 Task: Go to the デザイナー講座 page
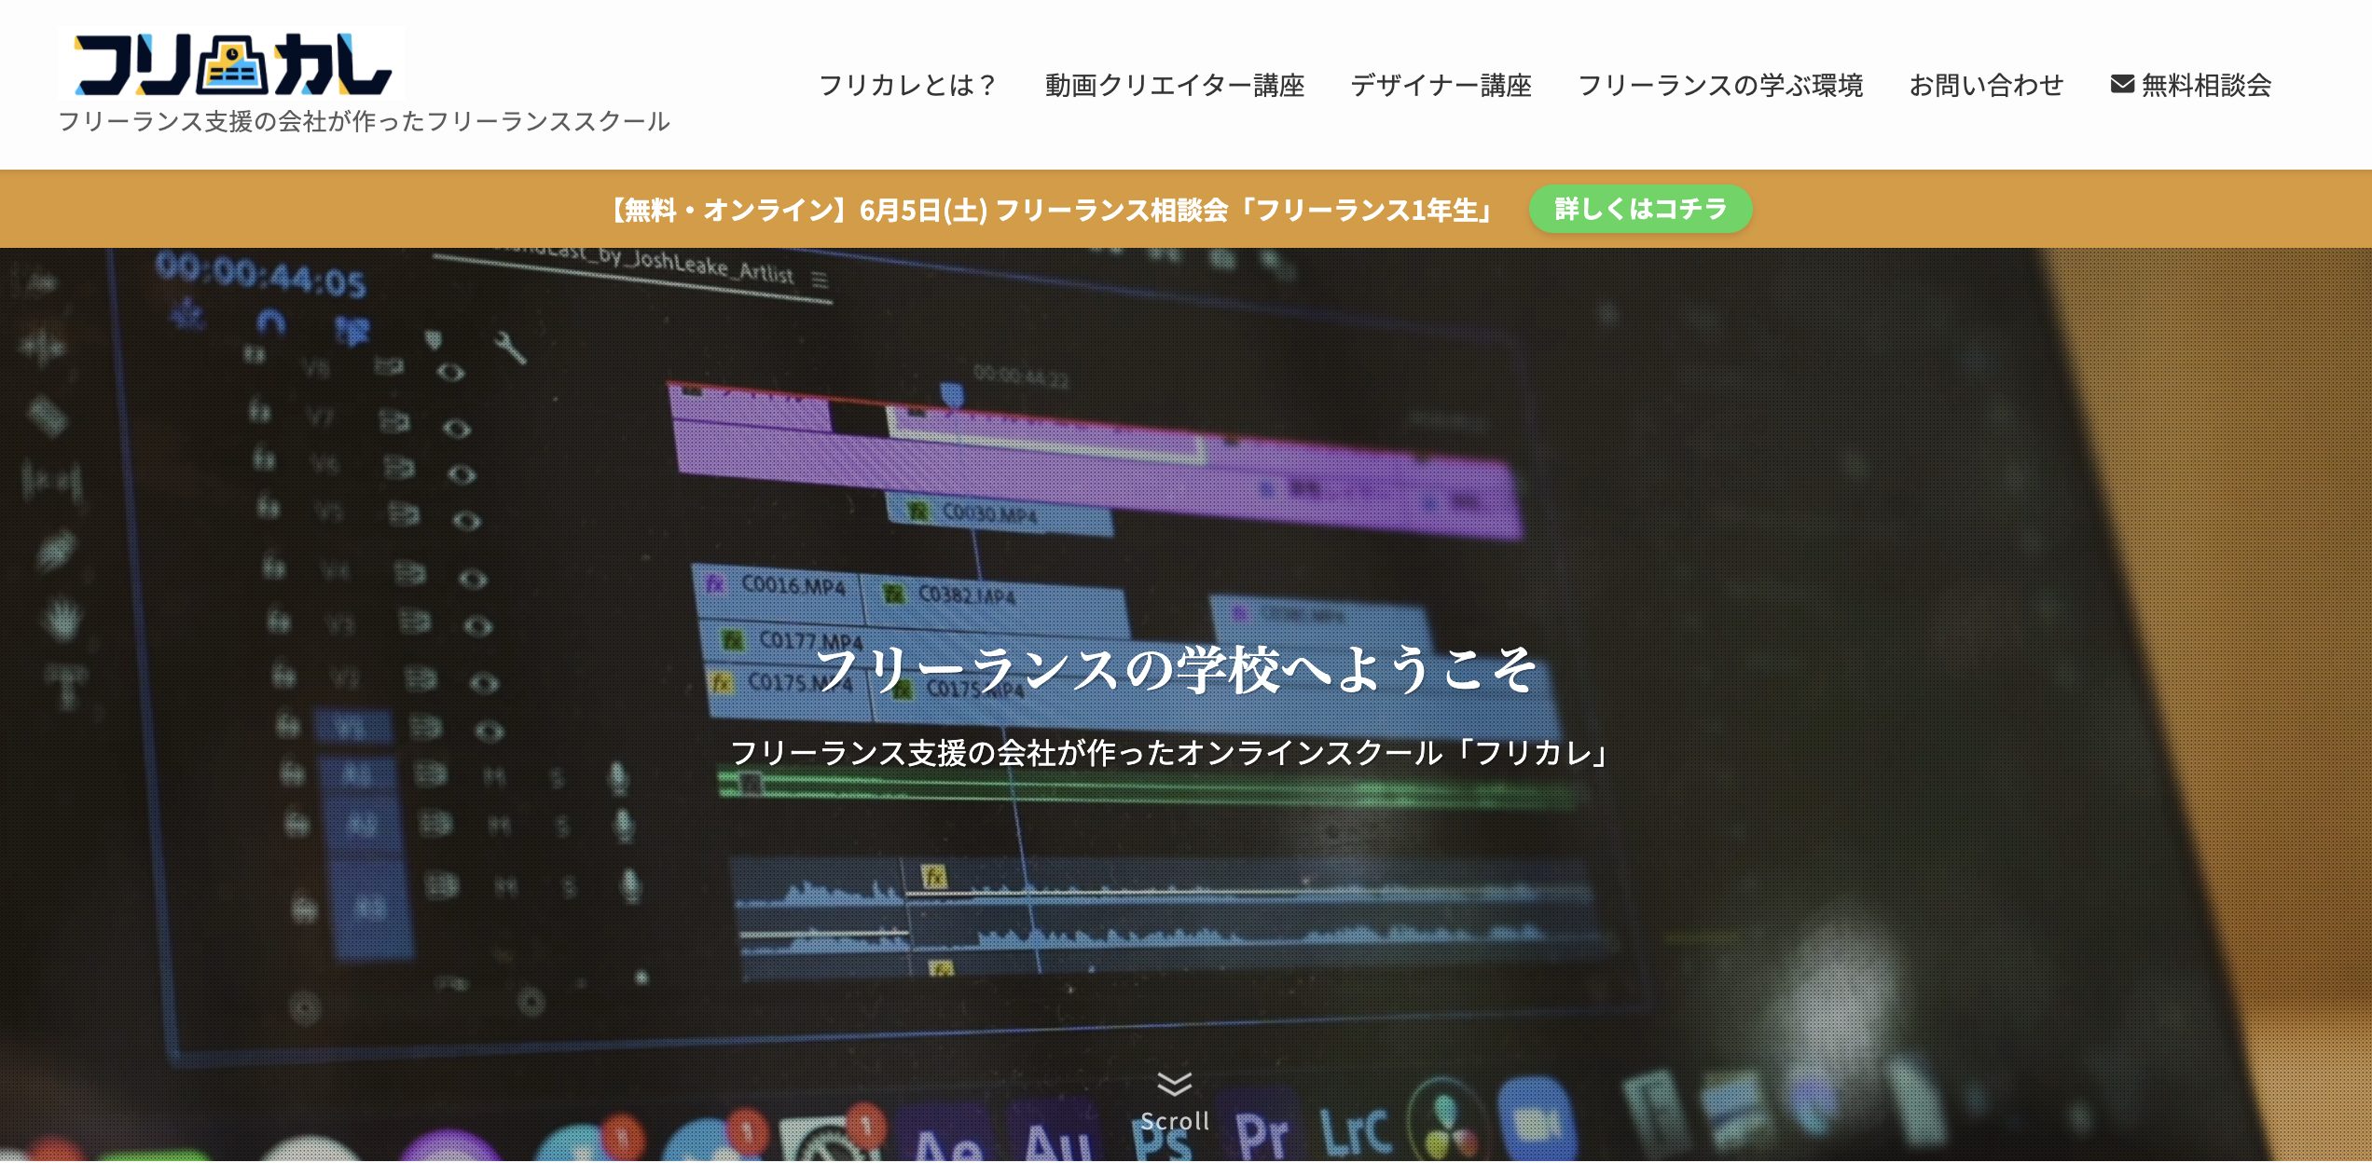[x=1441, y=86]
